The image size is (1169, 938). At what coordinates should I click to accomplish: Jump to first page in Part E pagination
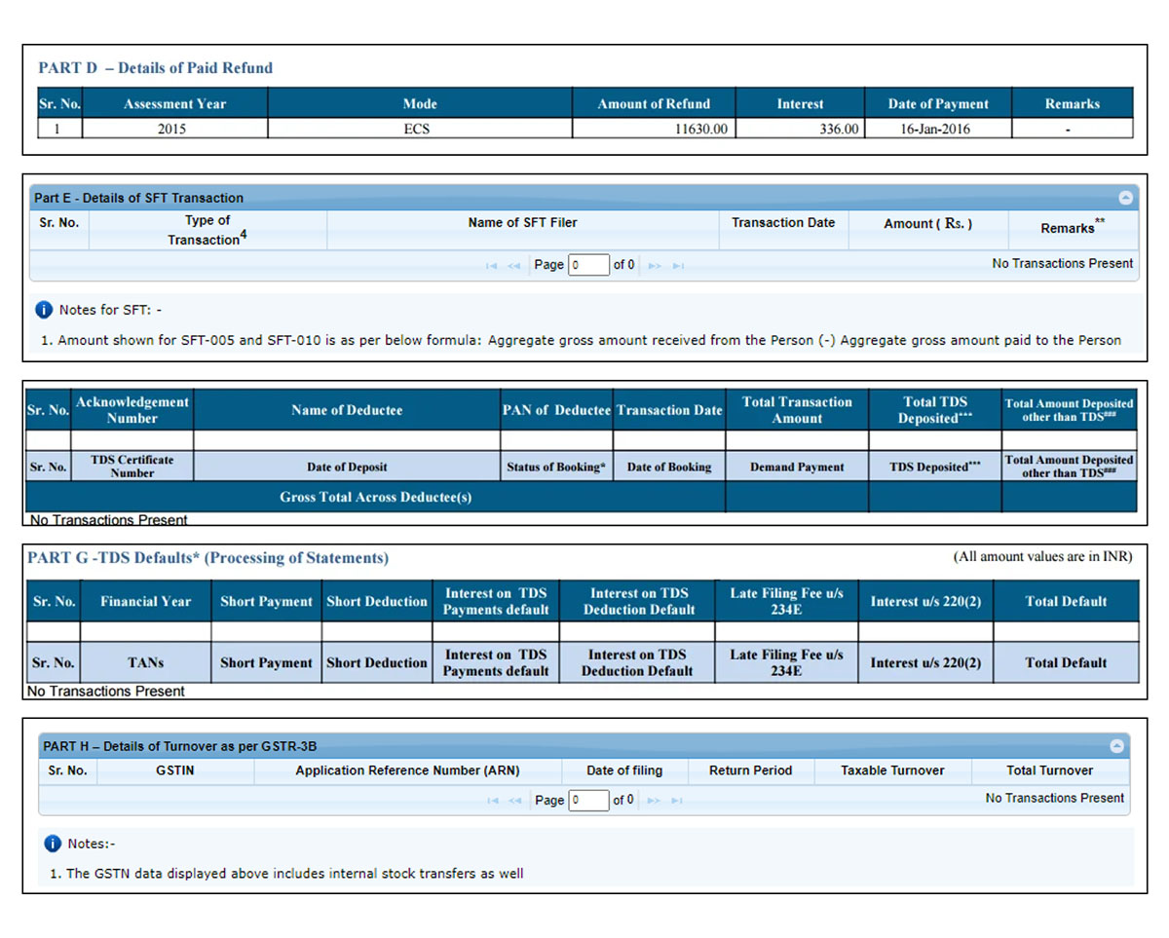[x=491, y=264]
